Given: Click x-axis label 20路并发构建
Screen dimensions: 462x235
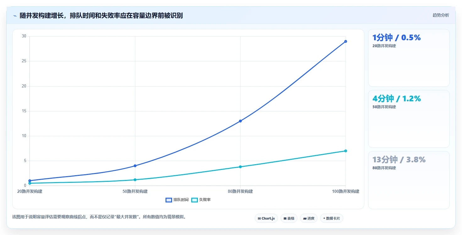Looking at the screenshot, I should pyautogui.click(x=30, y=191).
